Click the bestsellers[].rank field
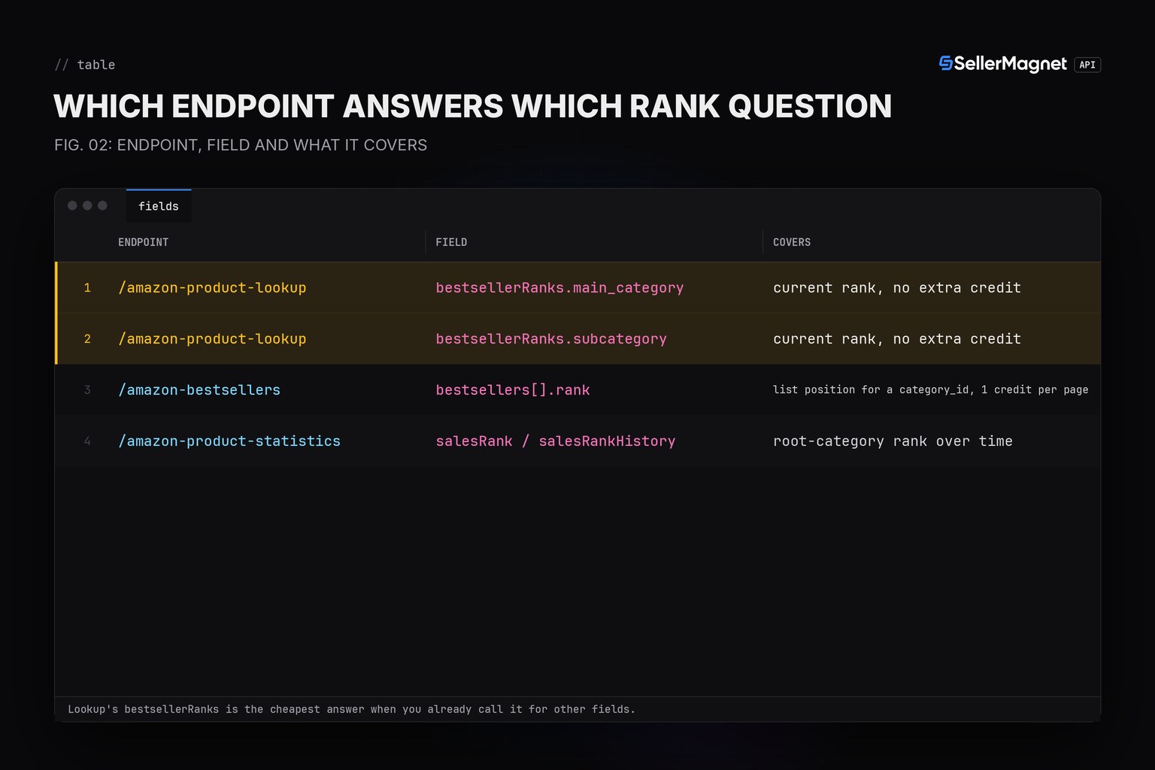This screenshot has width=1155, height=770. (x=513, y=390)
